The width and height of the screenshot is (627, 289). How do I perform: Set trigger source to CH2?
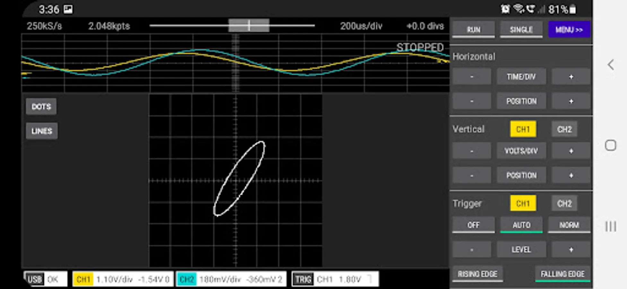pyautogui.click(x=564, y=203)
